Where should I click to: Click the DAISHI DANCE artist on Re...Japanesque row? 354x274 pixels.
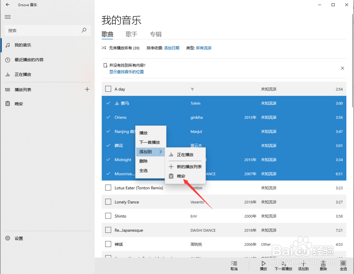pos(203,230)
